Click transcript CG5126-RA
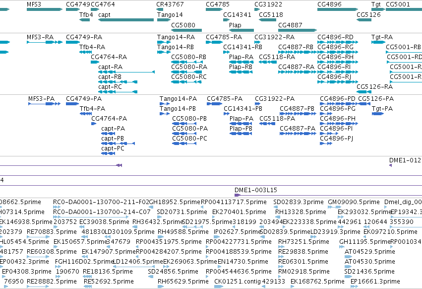 364,92
